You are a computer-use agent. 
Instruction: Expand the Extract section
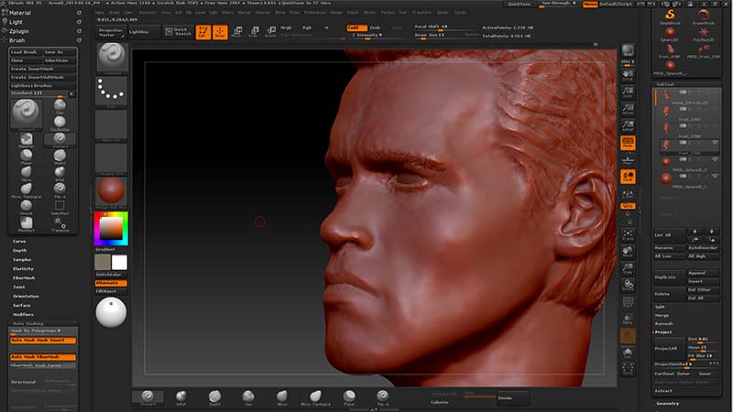click(662, 391)
